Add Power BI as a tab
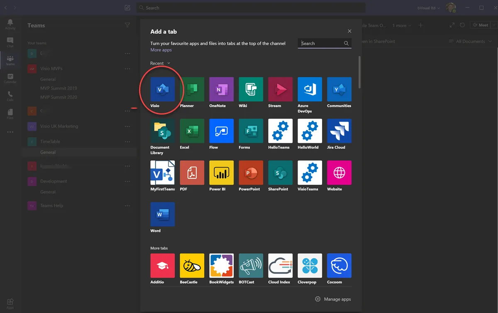The height and width of the screenshot is (313, 498). tap(221, 173)
